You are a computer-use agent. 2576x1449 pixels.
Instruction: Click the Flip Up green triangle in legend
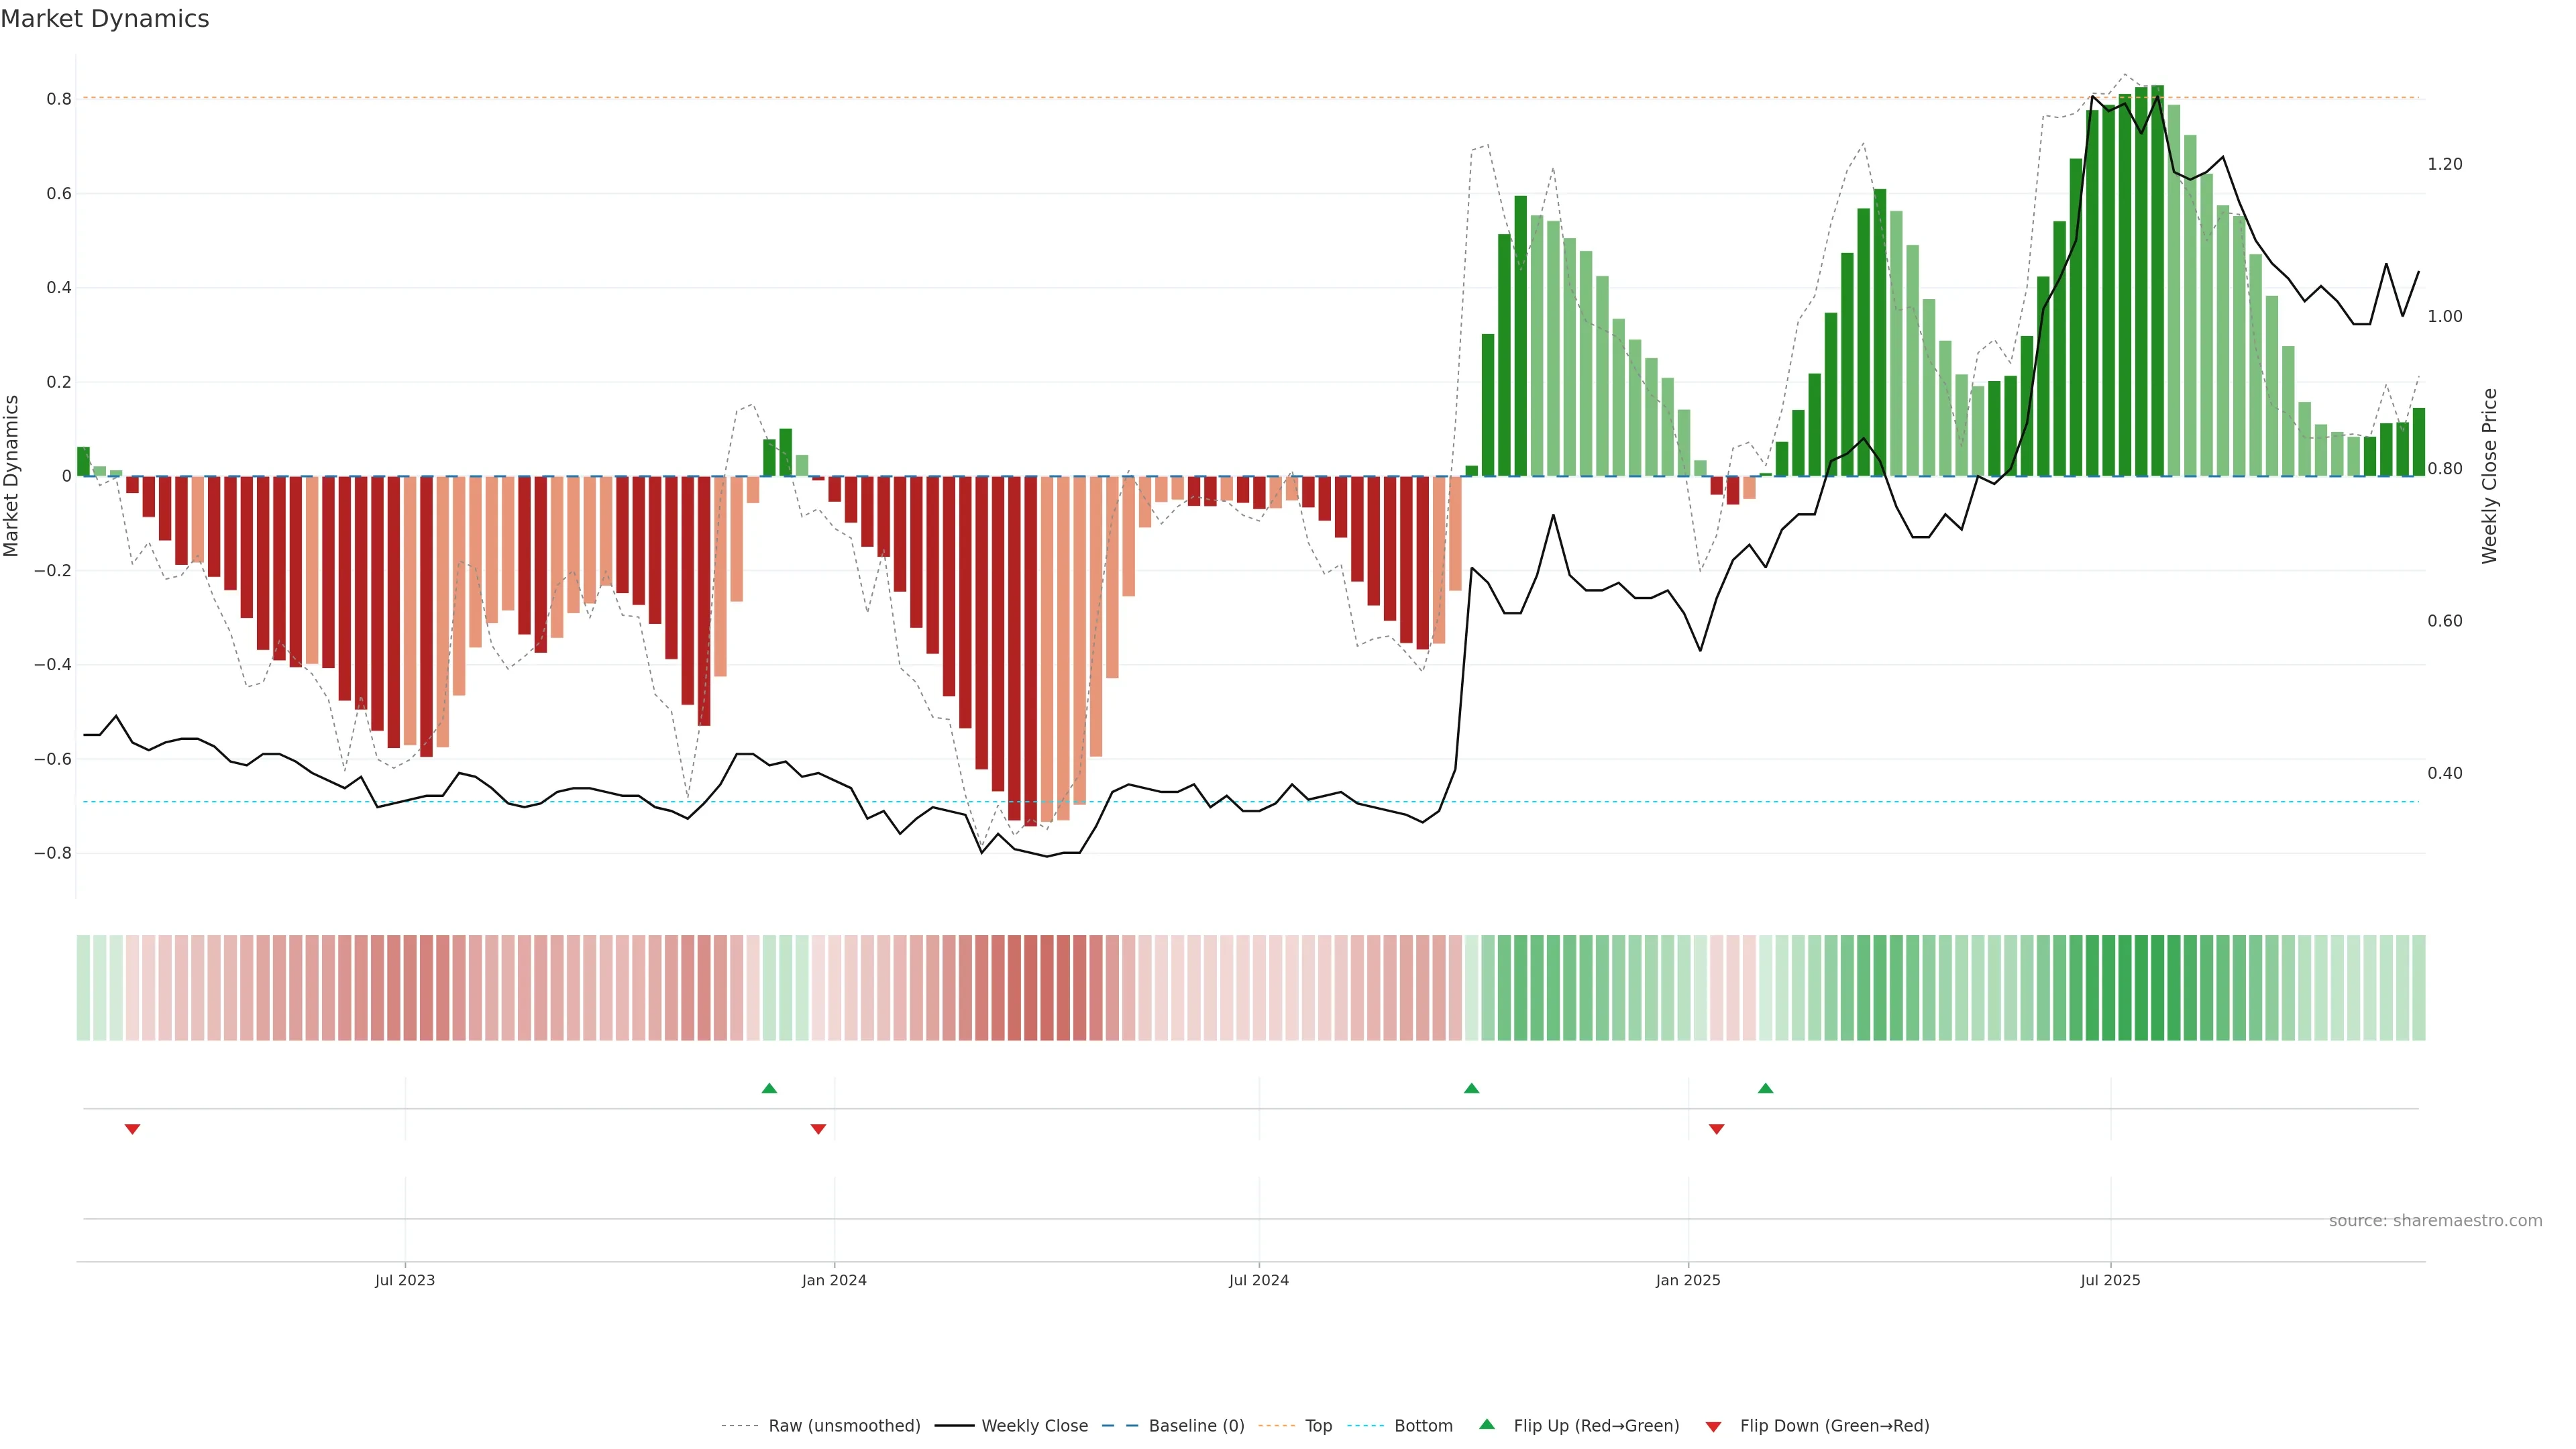(1487, 1424)
